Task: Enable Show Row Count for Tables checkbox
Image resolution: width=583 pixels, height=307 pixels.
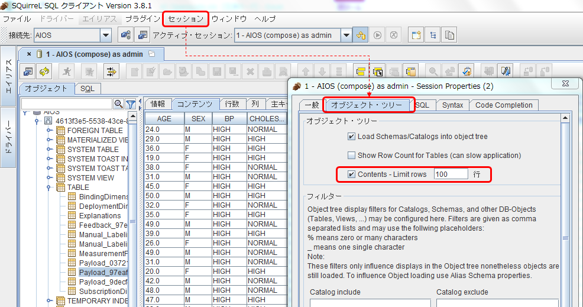Action: pos(351,155)
